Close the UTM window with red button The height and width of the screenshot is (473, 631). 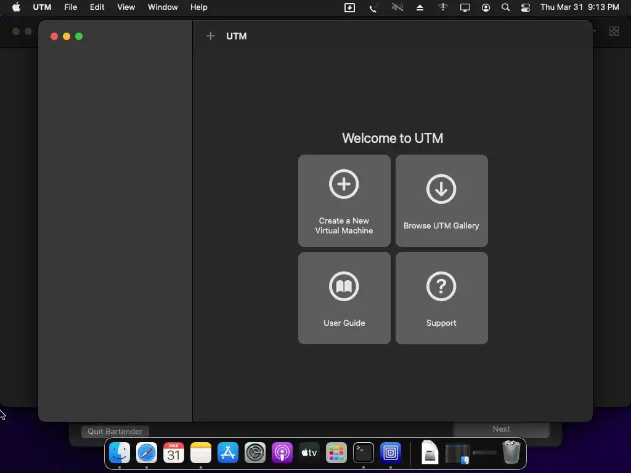54,36
